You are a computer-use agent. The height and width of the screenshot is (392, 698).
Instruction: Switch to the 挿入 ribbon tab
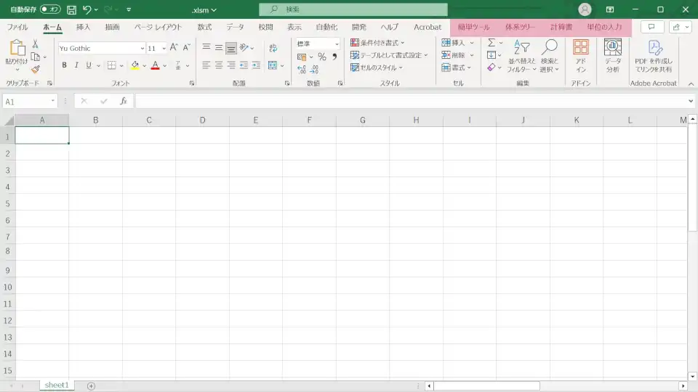pyautogui.click(x=84, y=27)
